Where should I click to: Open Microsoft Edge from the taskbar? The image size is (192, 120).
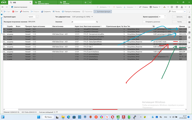(x=68, y=117)
